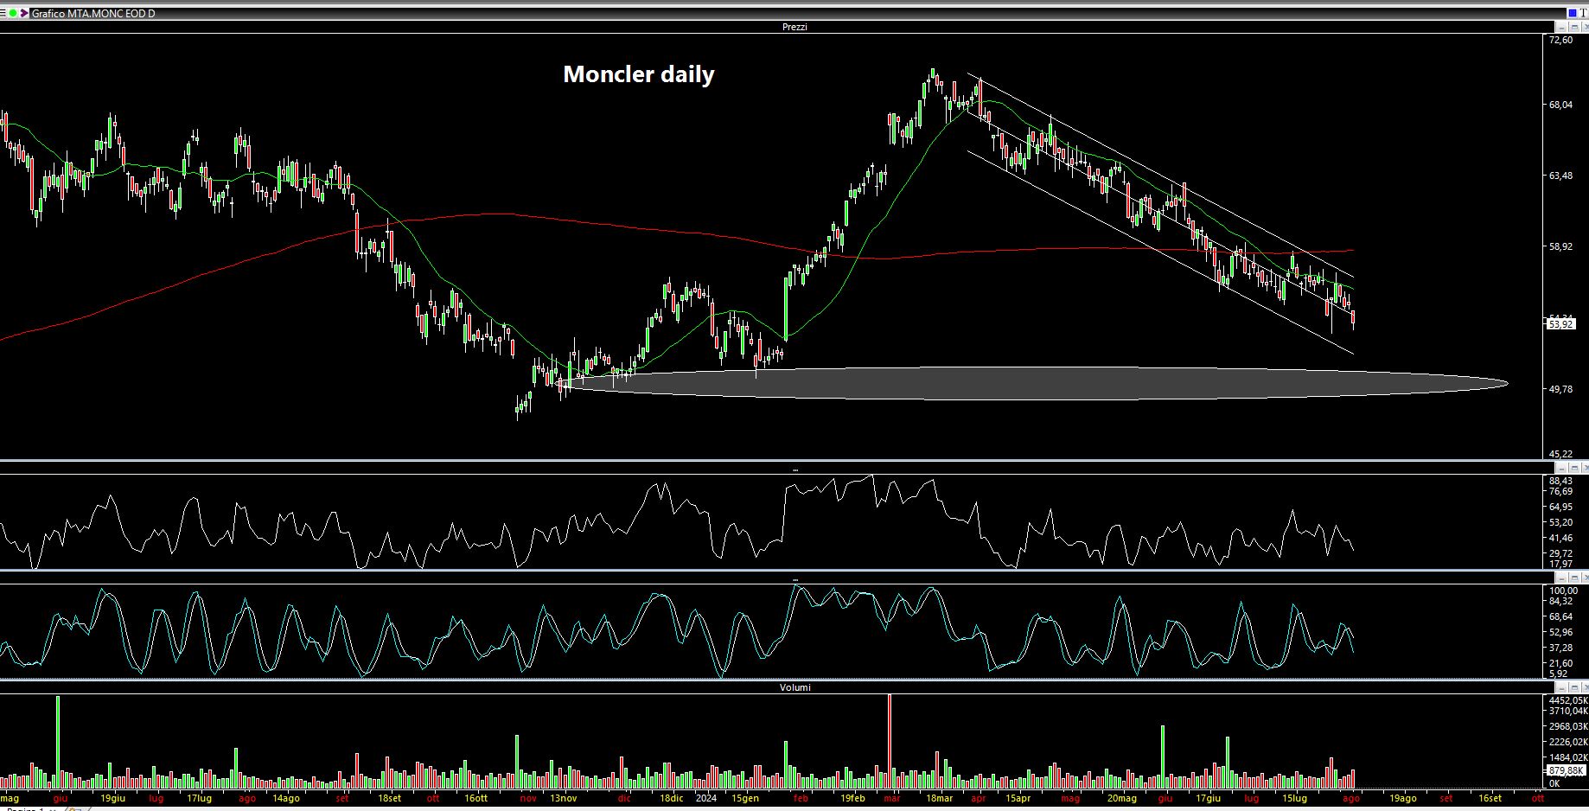Click the 18mar date label
The image size is (1589, 811).
pos(939,798)
